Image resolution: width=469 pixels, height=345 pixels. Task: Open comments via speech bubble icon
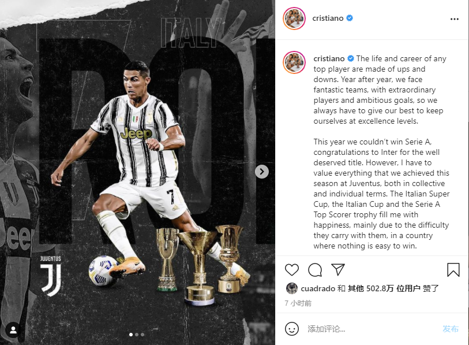(315, 270)
